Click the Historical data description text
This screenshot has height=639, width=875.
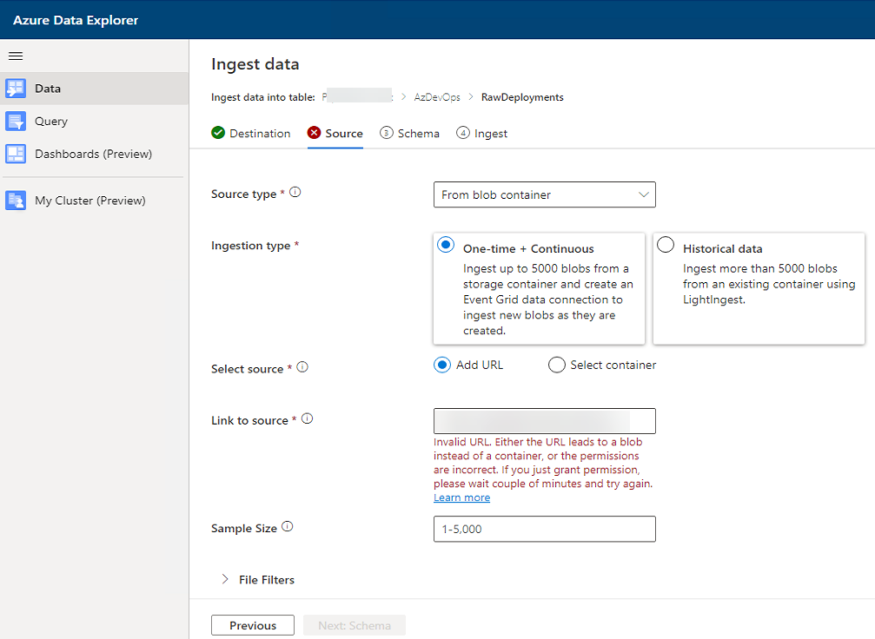coord(769,284)
